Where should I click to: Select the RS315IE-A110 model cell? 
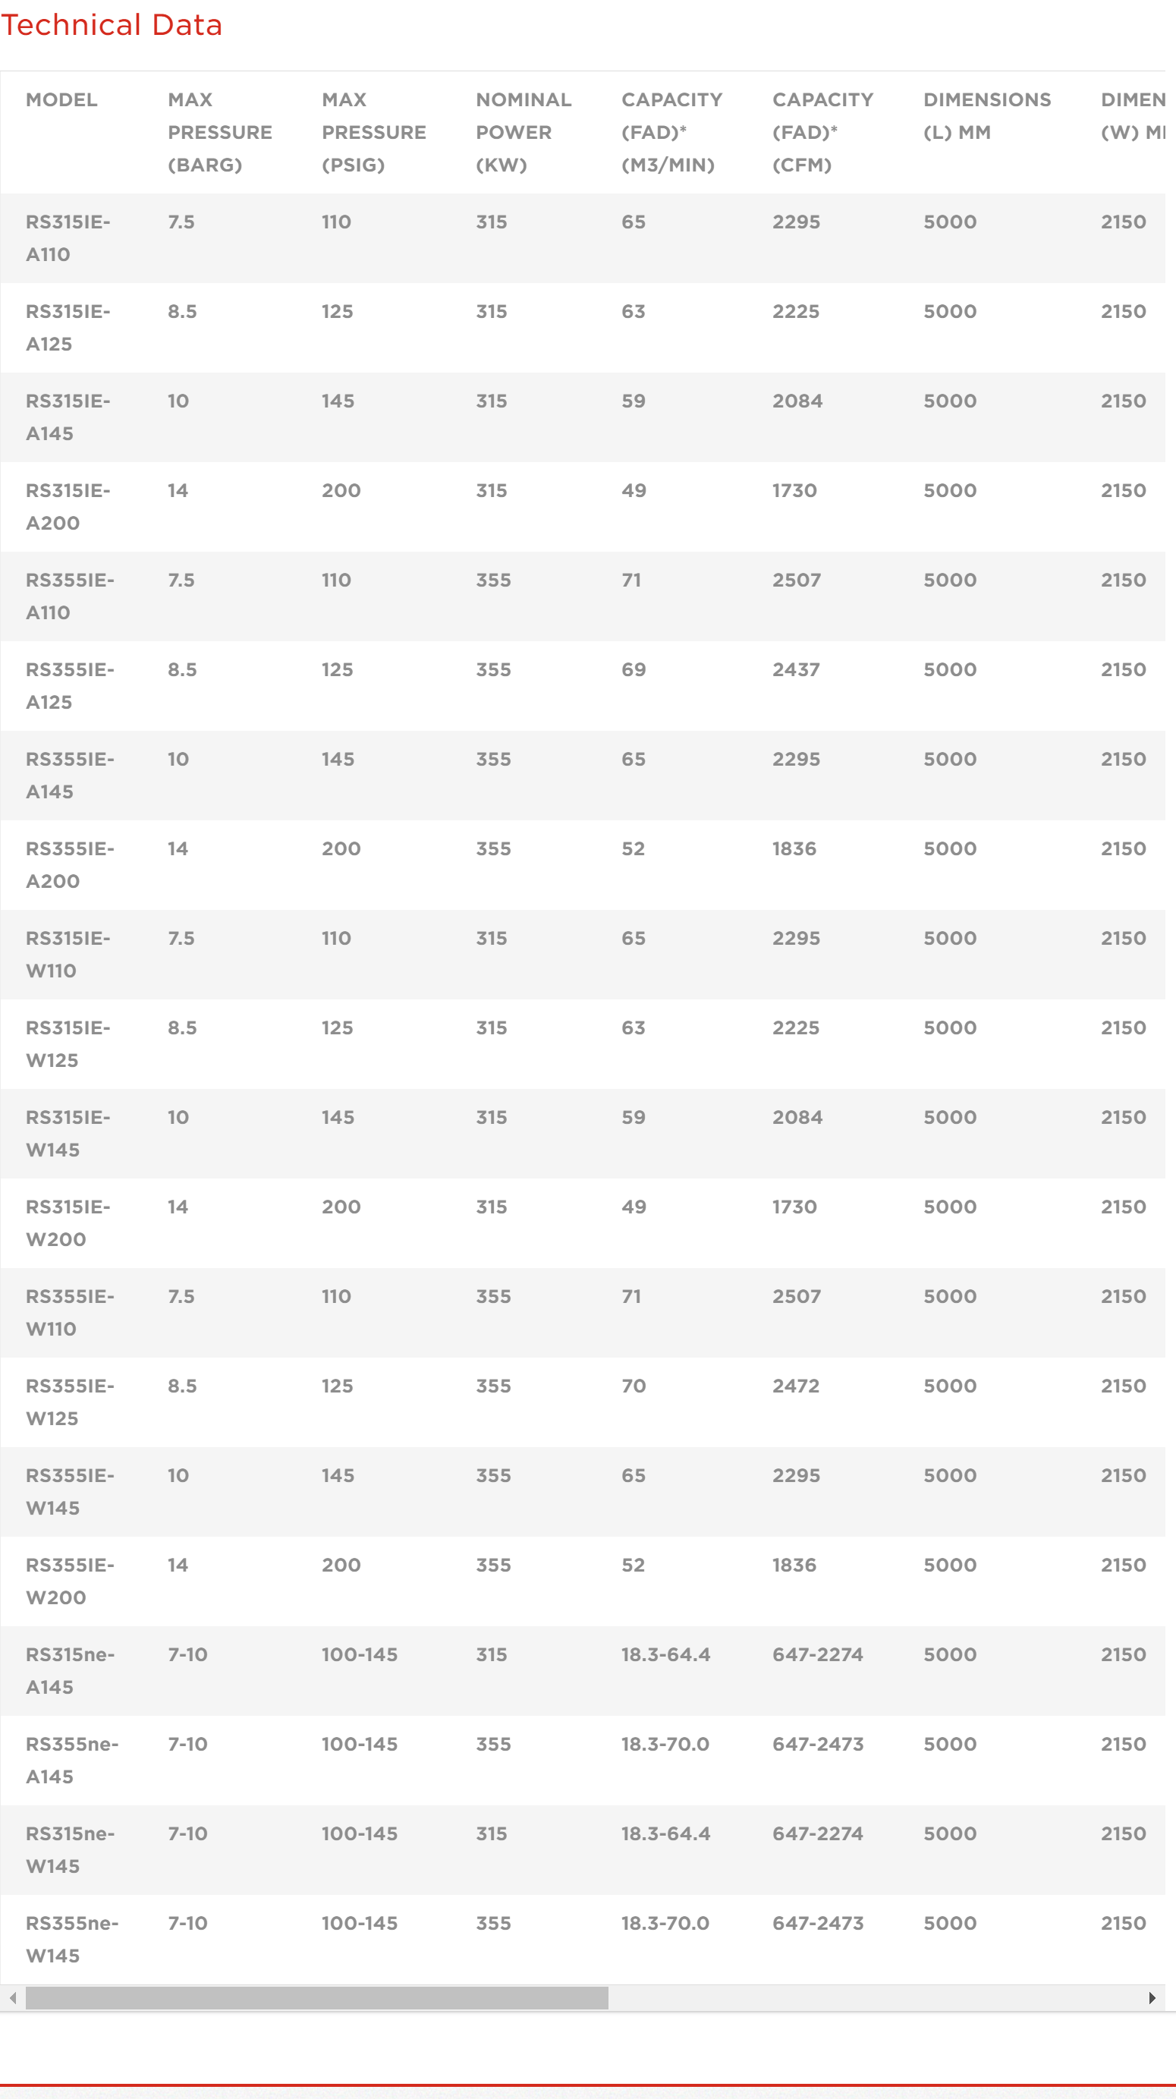tap(68, 238)
